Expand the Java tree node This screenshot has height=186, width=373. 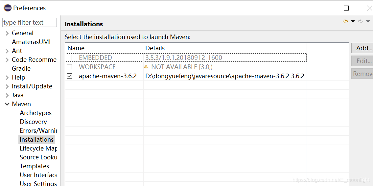7,95
